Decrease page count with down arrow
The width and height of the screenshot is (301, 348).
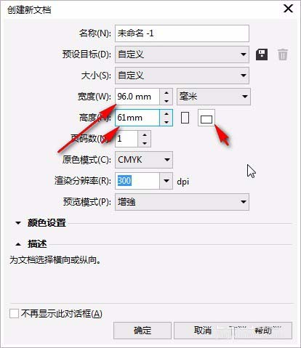pyautogui.click(x=145, y=143)
